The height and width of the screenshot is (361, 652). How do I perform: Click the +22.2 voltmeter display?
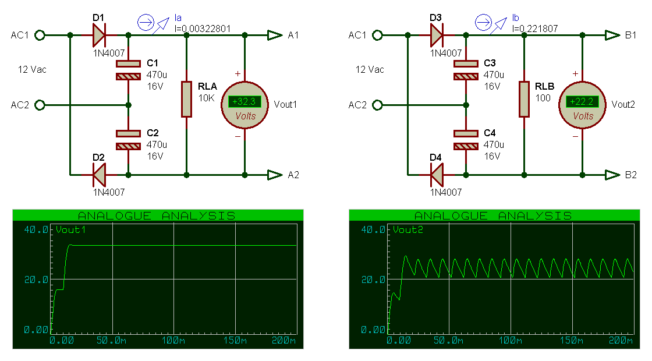click(x=582, y=101)
